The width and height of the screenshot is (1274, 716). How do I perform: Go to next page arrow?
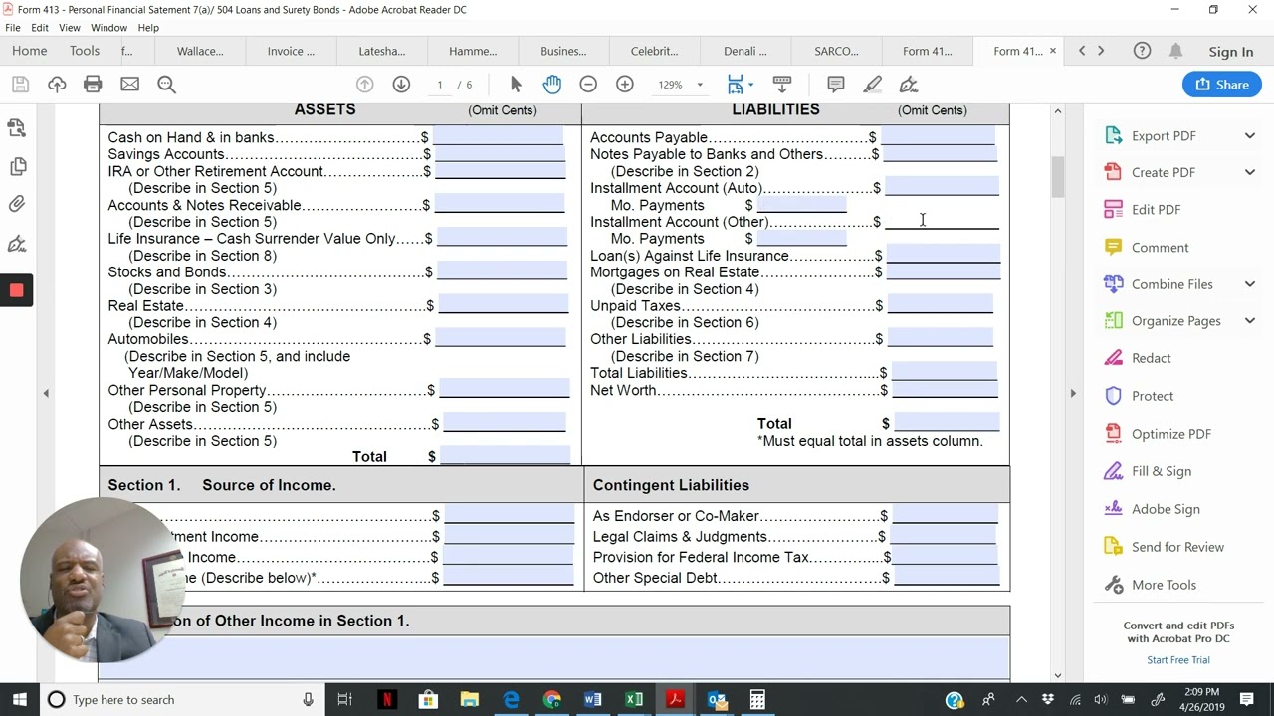pyautogui.click(x=401, y=85)
